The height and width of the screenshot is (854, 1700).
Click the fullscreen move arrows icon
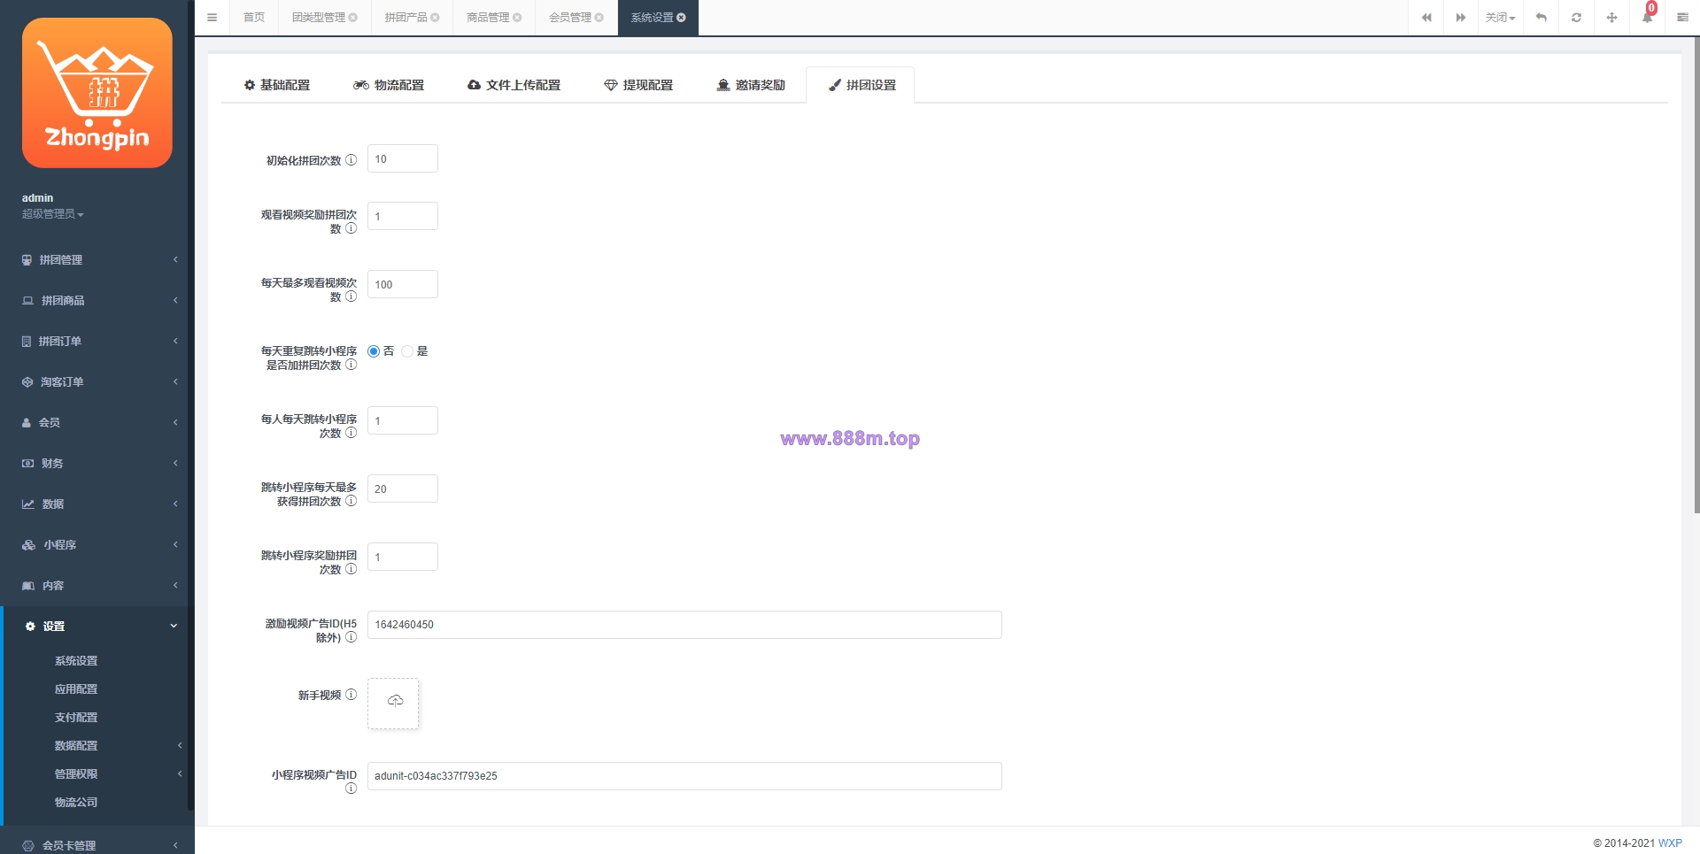[x=1611, y=18]
